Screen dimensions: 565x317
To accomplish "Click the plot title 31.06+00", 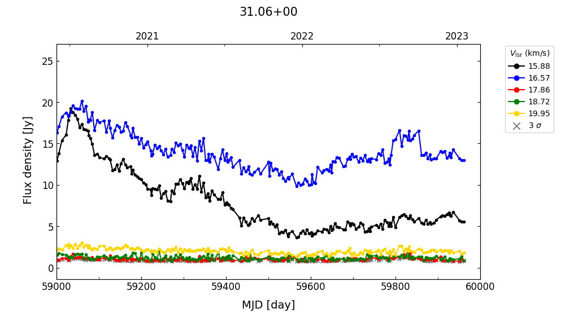I will (268, 12).
